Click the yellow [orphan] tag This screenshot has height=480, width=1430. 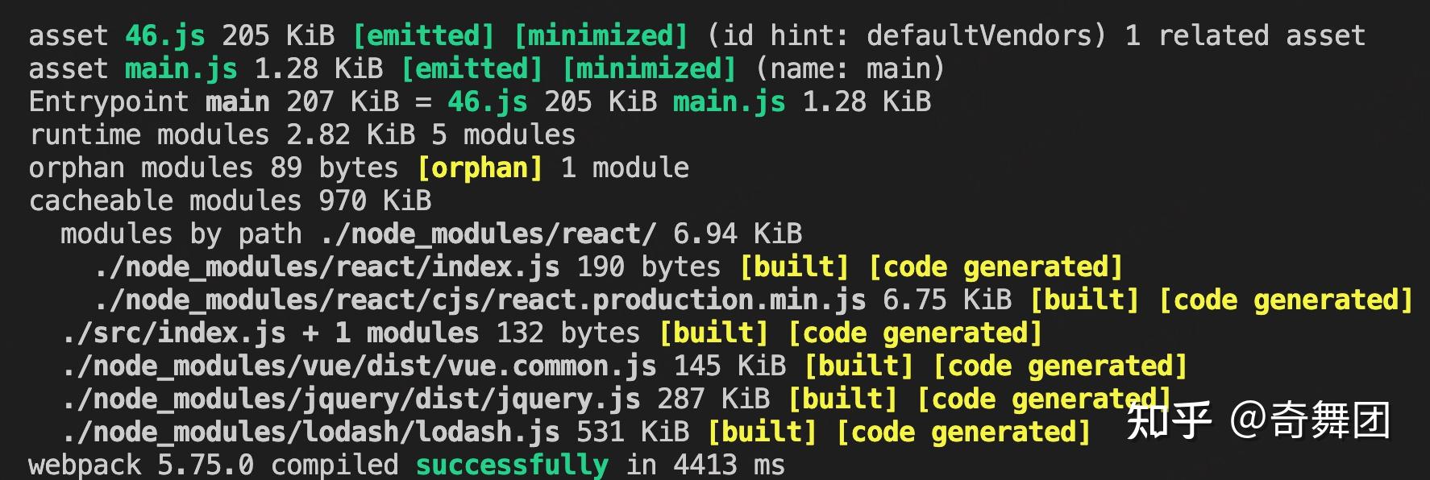click(x=480, y=168)
